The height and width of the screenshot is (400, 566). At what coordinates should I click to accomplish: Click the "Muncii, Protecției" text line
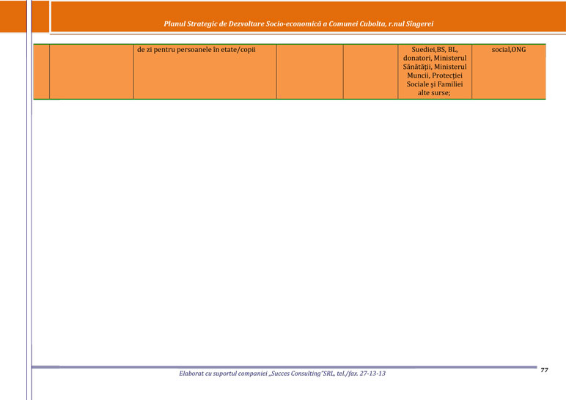point(434,75)
